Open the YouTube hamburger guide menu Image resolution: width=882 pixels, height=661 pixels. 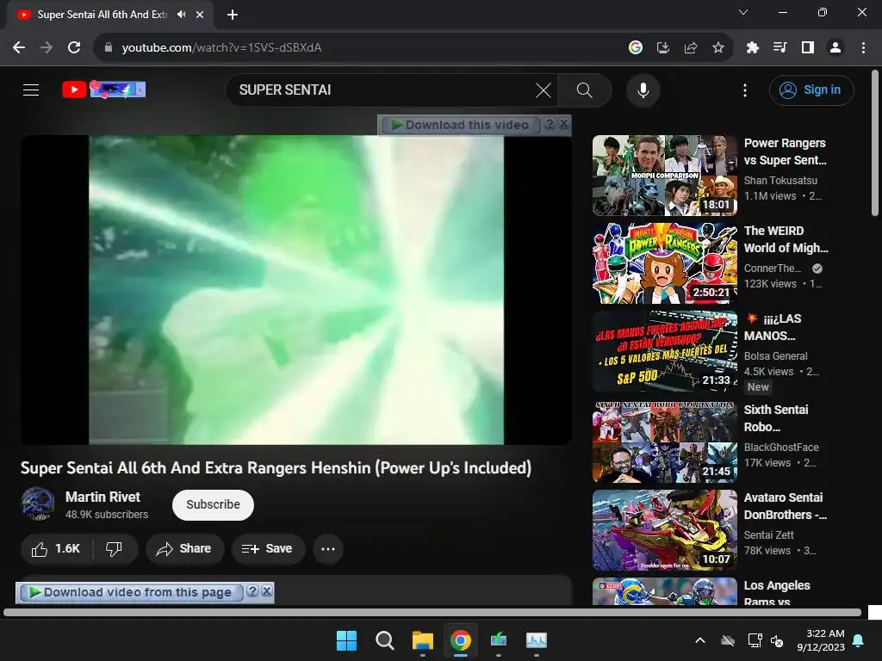click(31, 90)
